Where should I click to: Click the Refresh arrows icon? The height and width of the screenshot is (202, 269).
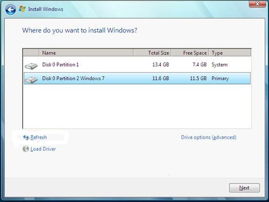[26, 137]
